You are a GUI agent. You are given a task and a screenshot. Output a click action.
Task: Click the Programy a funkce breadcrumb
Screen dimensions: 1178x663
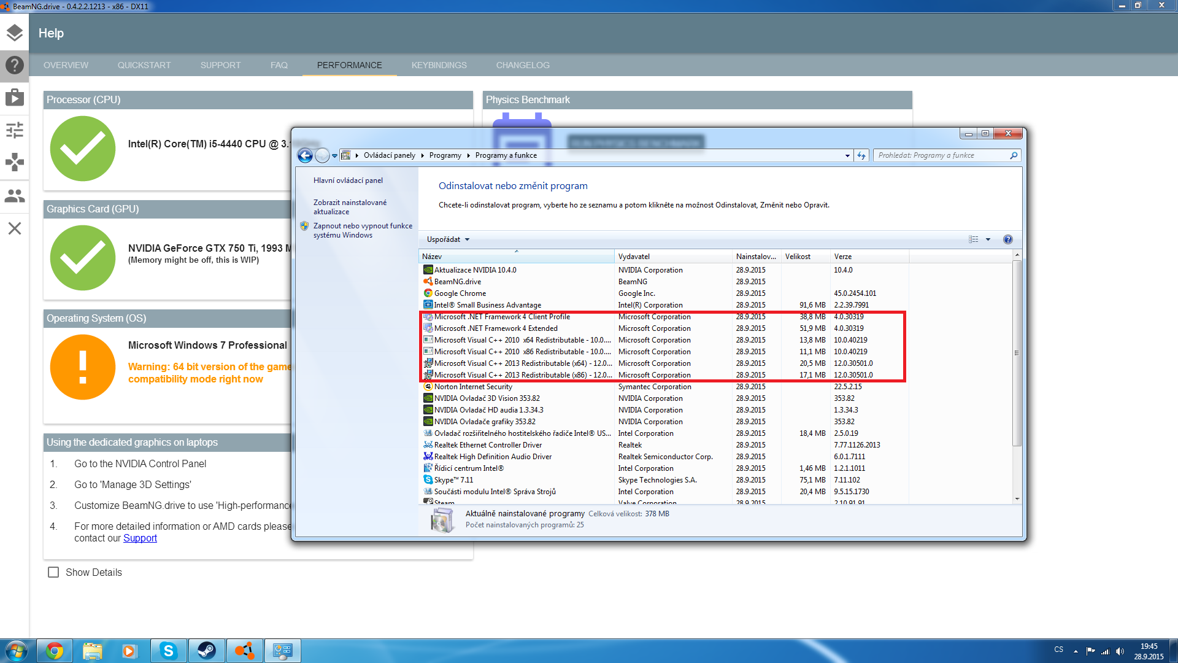point(506,155)
